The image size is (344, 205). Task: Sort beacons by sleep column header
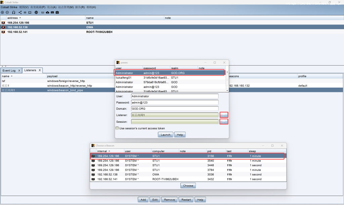click(x=267, y=151)
